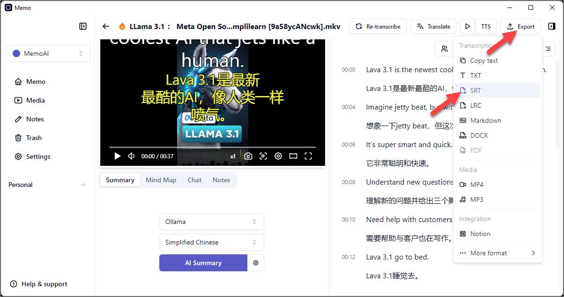Take a video snapshot with camera icon

point(248,156)
